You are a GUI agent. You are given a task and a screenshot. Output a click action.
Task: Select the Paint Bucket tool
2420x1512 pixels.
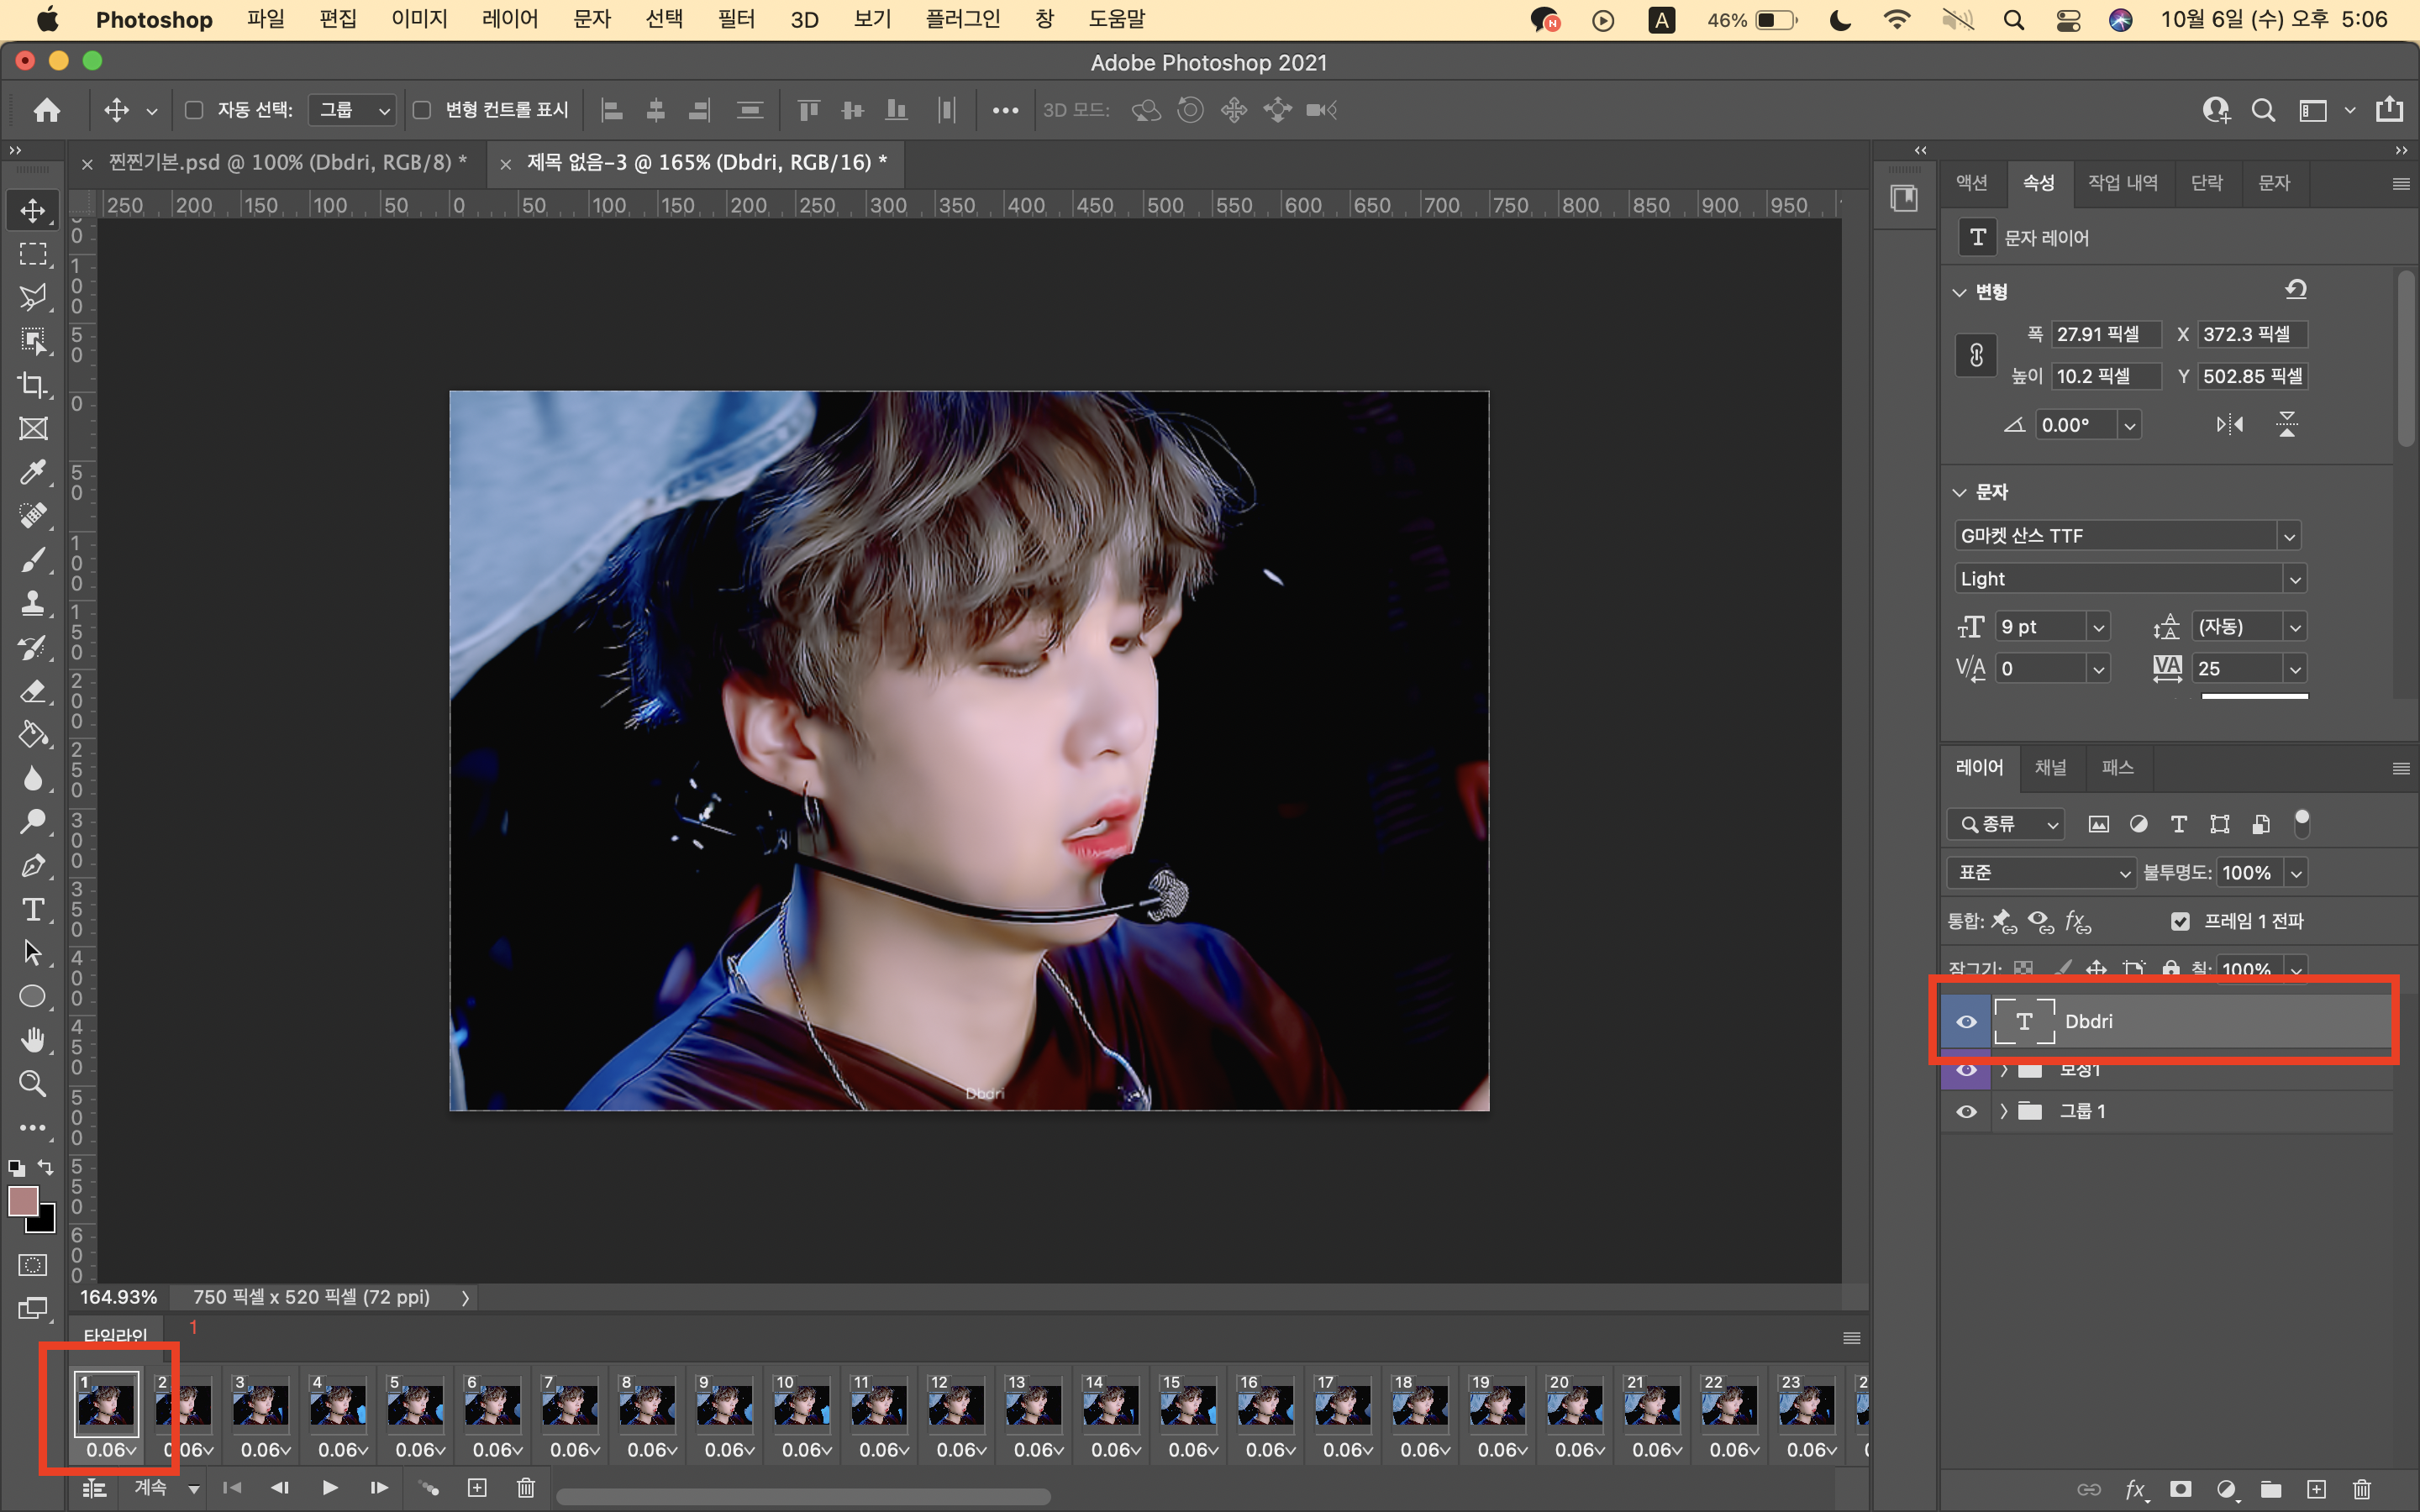(x=33, y=735)
